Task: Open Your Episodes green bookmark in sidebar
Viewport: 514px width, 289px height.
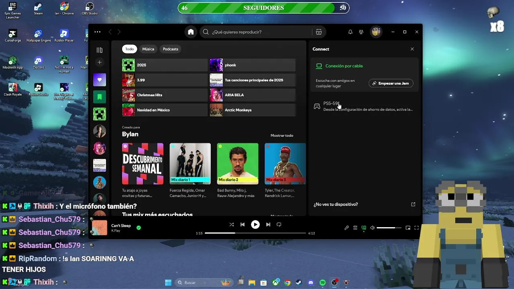Action: tap(100, 97)
